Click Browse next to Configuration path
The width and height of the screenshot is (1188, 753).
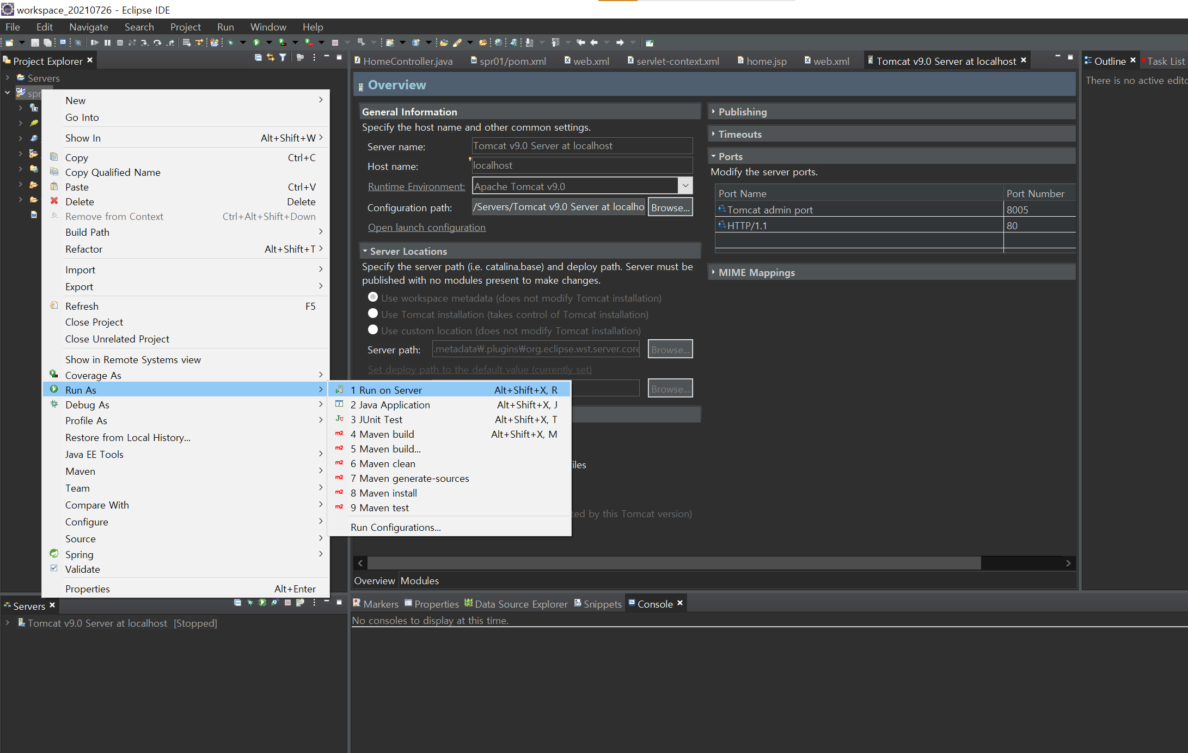click(670, 207)
